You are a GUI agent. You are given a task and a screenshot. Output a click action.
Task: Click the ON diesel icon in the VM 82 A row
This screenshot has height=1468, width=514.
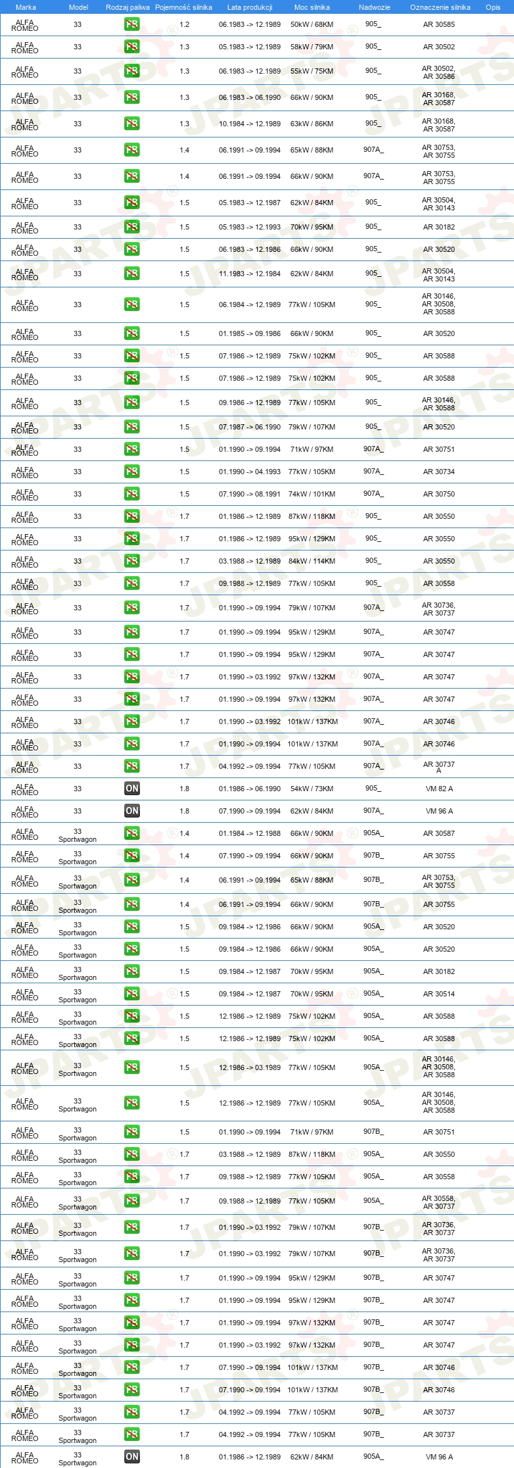click(131, 789)
